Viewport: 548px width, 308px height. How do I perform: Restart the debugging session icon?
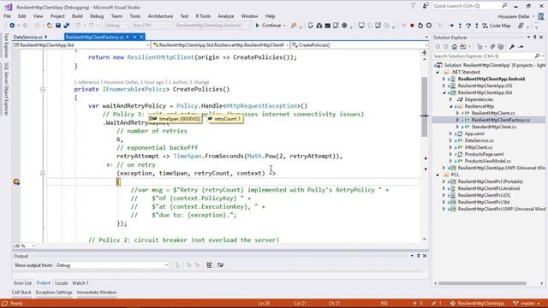click(420, 26)
